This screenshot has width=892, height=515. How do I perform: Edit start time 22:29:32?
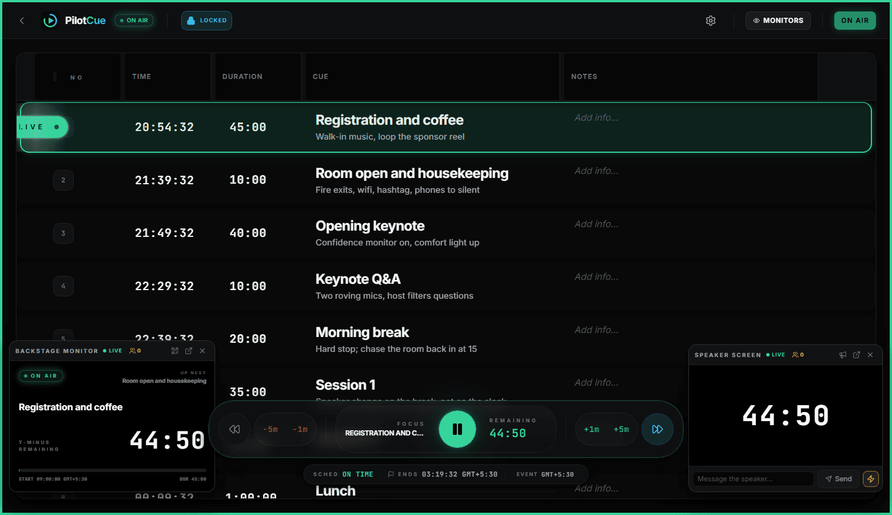tap(164, 286)
